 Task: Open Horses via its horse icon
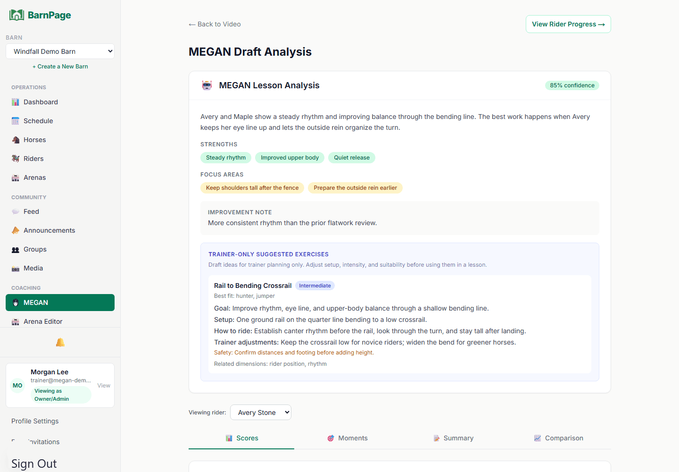pyautogui.click(x=16, y=140)
